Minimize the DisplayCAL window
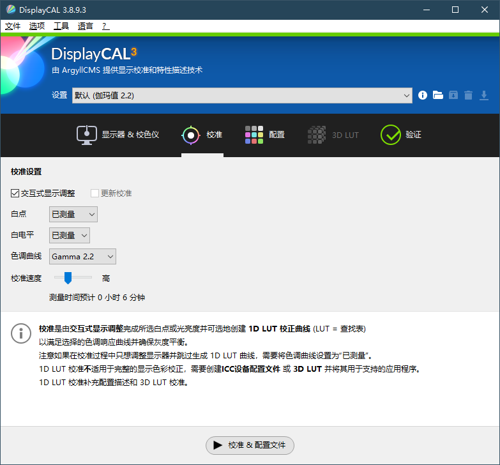500x465 pixels. click(x=427, y=10)
